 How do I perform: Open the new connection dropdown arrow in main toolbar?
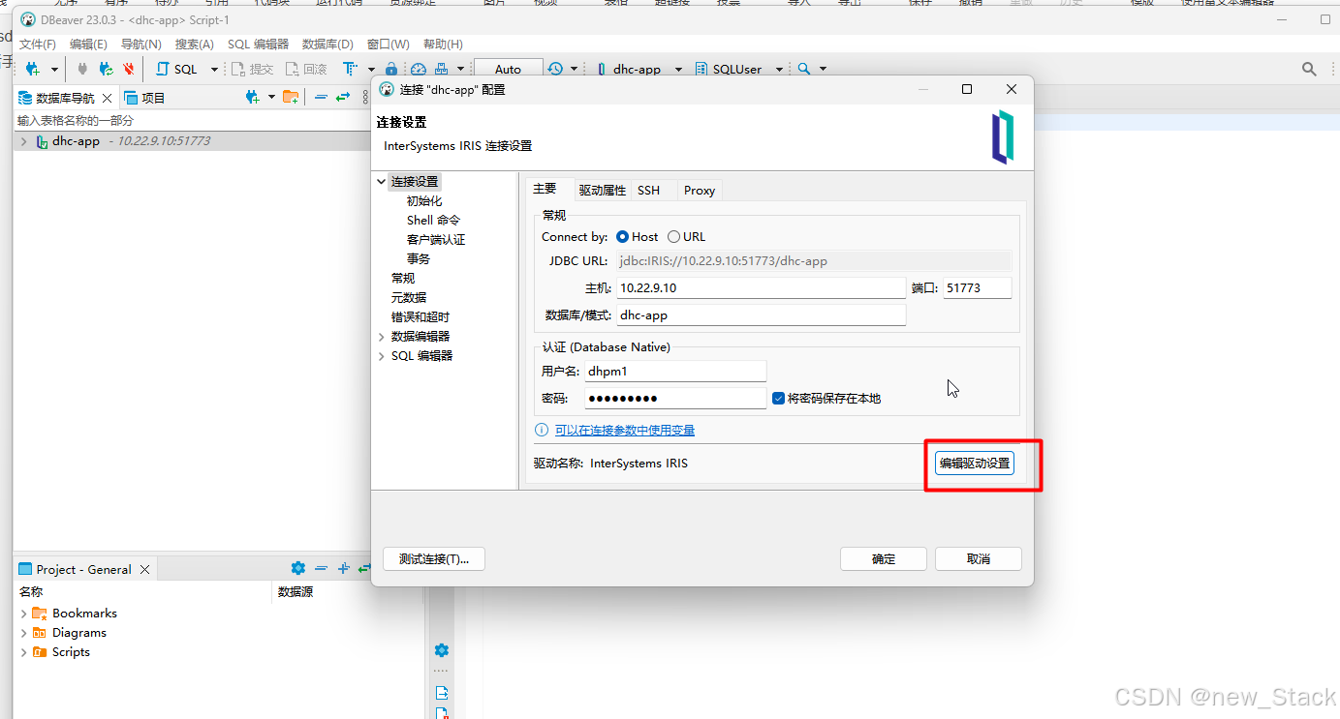coord(54,70)
